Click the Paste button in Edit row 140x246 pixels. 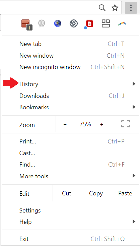click(x=125, y=193)
